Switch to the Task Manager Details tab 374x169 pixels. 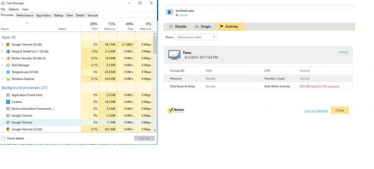pyautogui.click(x=80, y=15)
